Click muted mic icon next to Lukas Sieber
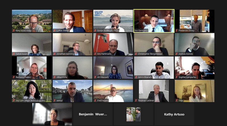The height and width of the screenshot is (126, 227). (54, 31)
